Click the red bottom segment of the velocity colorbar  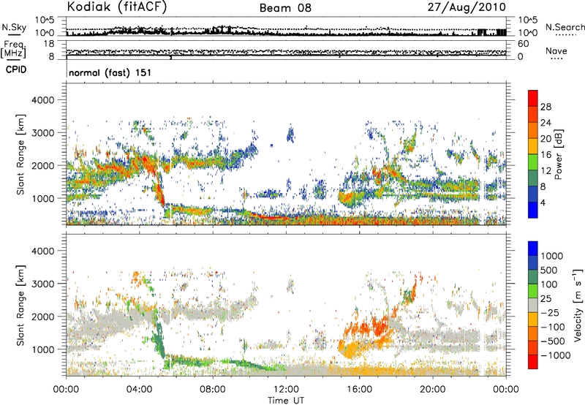tap(533, 362)
